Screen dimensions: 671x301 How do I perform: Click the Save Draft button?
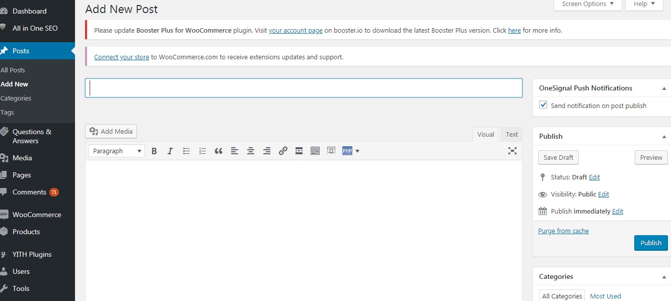559,157
